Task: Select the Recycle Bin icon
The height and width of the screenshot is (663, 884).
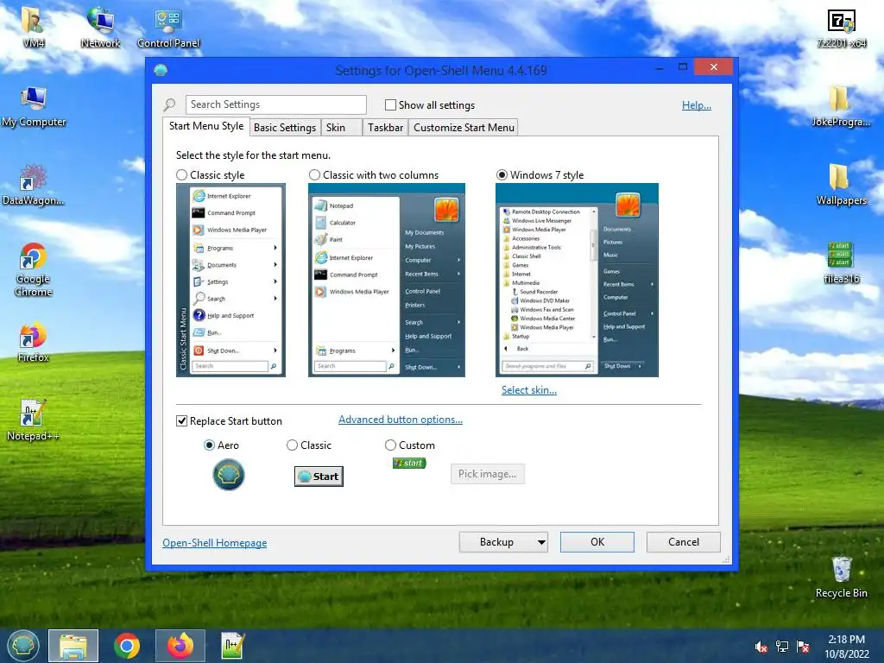Action: pos(841,577)
